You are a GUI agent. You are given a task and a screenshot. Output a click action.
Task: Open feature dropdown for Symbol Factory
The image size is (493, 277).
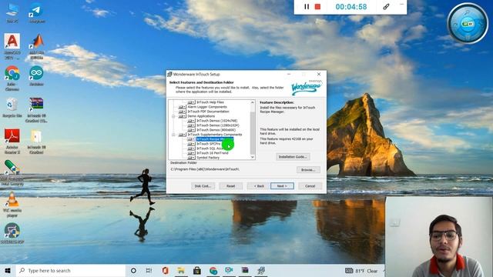coord(191,158)
